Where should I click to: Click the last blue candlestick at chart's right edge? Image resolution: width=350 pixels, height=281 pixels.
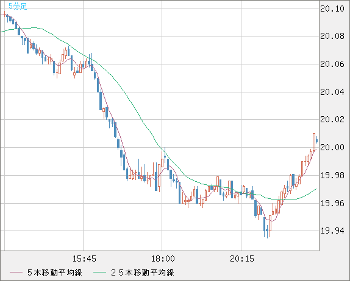pos(316,140)
